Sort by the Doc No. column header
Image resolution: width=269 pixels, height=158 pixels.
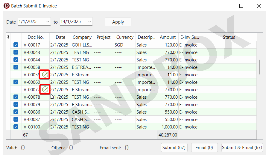click(x=36, y=37)
